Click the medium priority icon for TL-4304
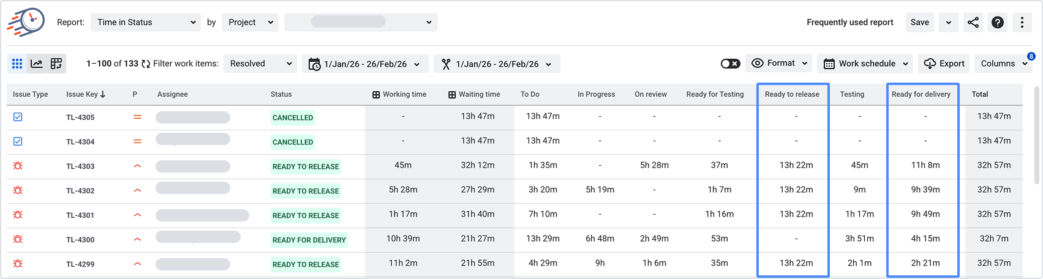Screen dimensions: 1043x279 pos(137,141)
